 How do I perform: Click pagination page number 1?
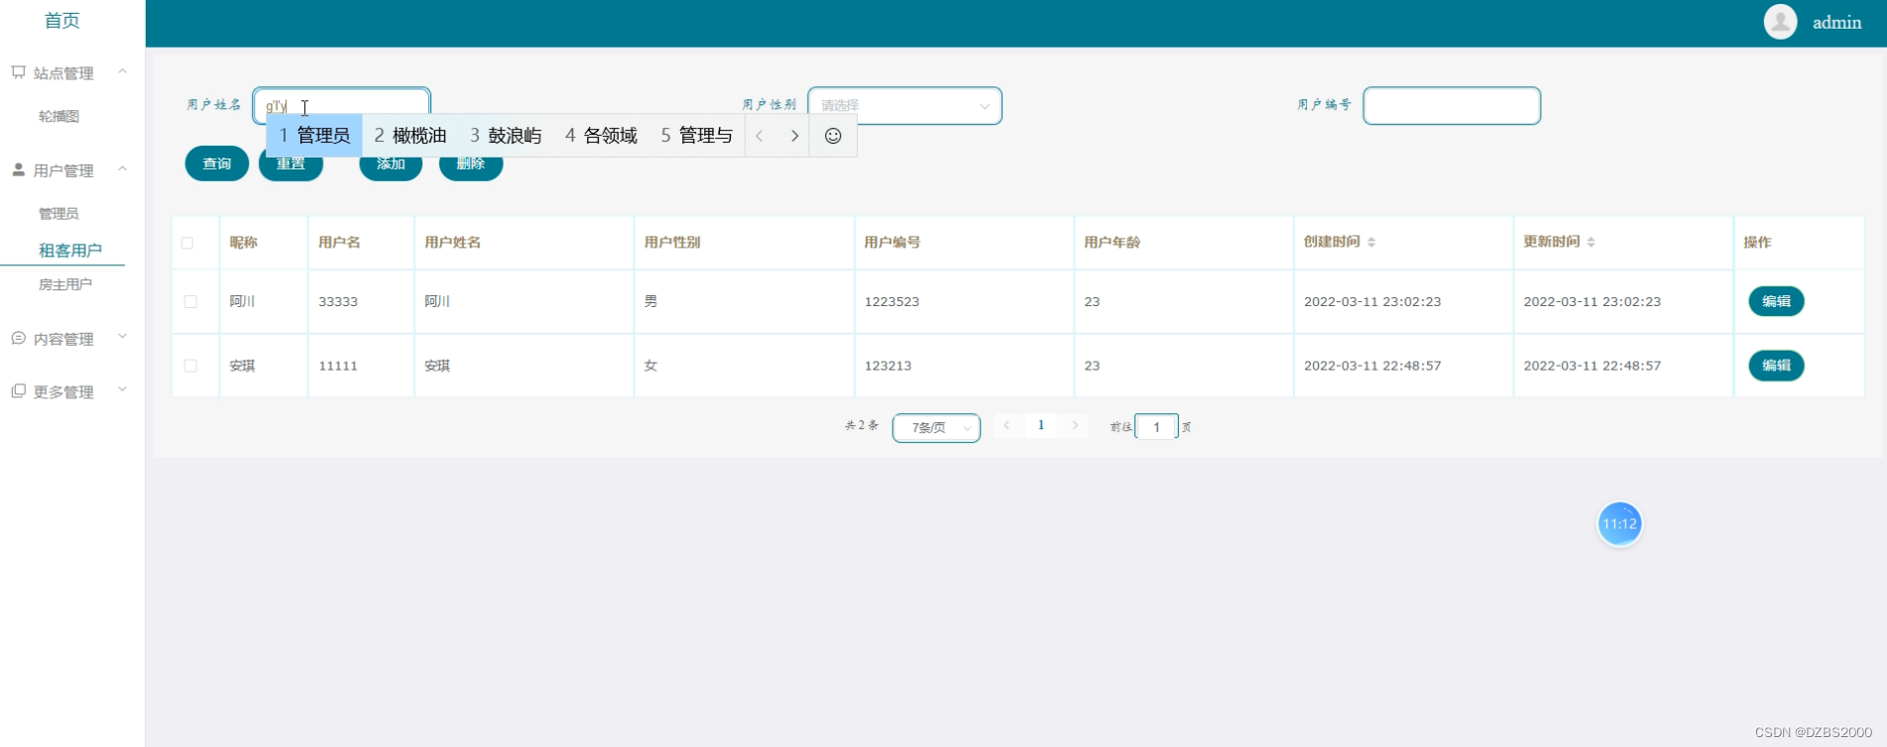tap(1040, 425)
